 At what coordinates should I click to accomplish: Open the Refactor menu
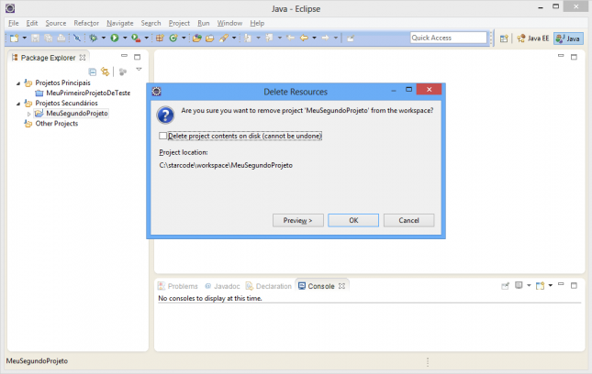click(x=86, y=24)
